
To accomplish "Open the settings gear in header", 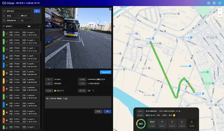I will coord(214,3).
